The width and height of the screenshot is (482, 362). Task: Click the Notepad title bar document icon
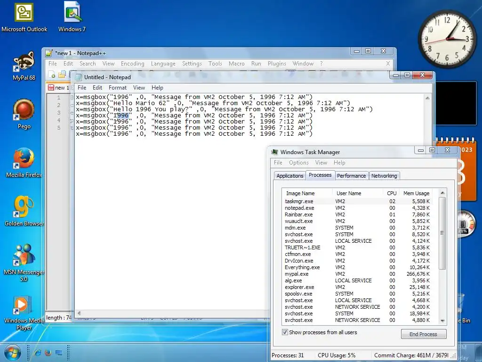79,77
